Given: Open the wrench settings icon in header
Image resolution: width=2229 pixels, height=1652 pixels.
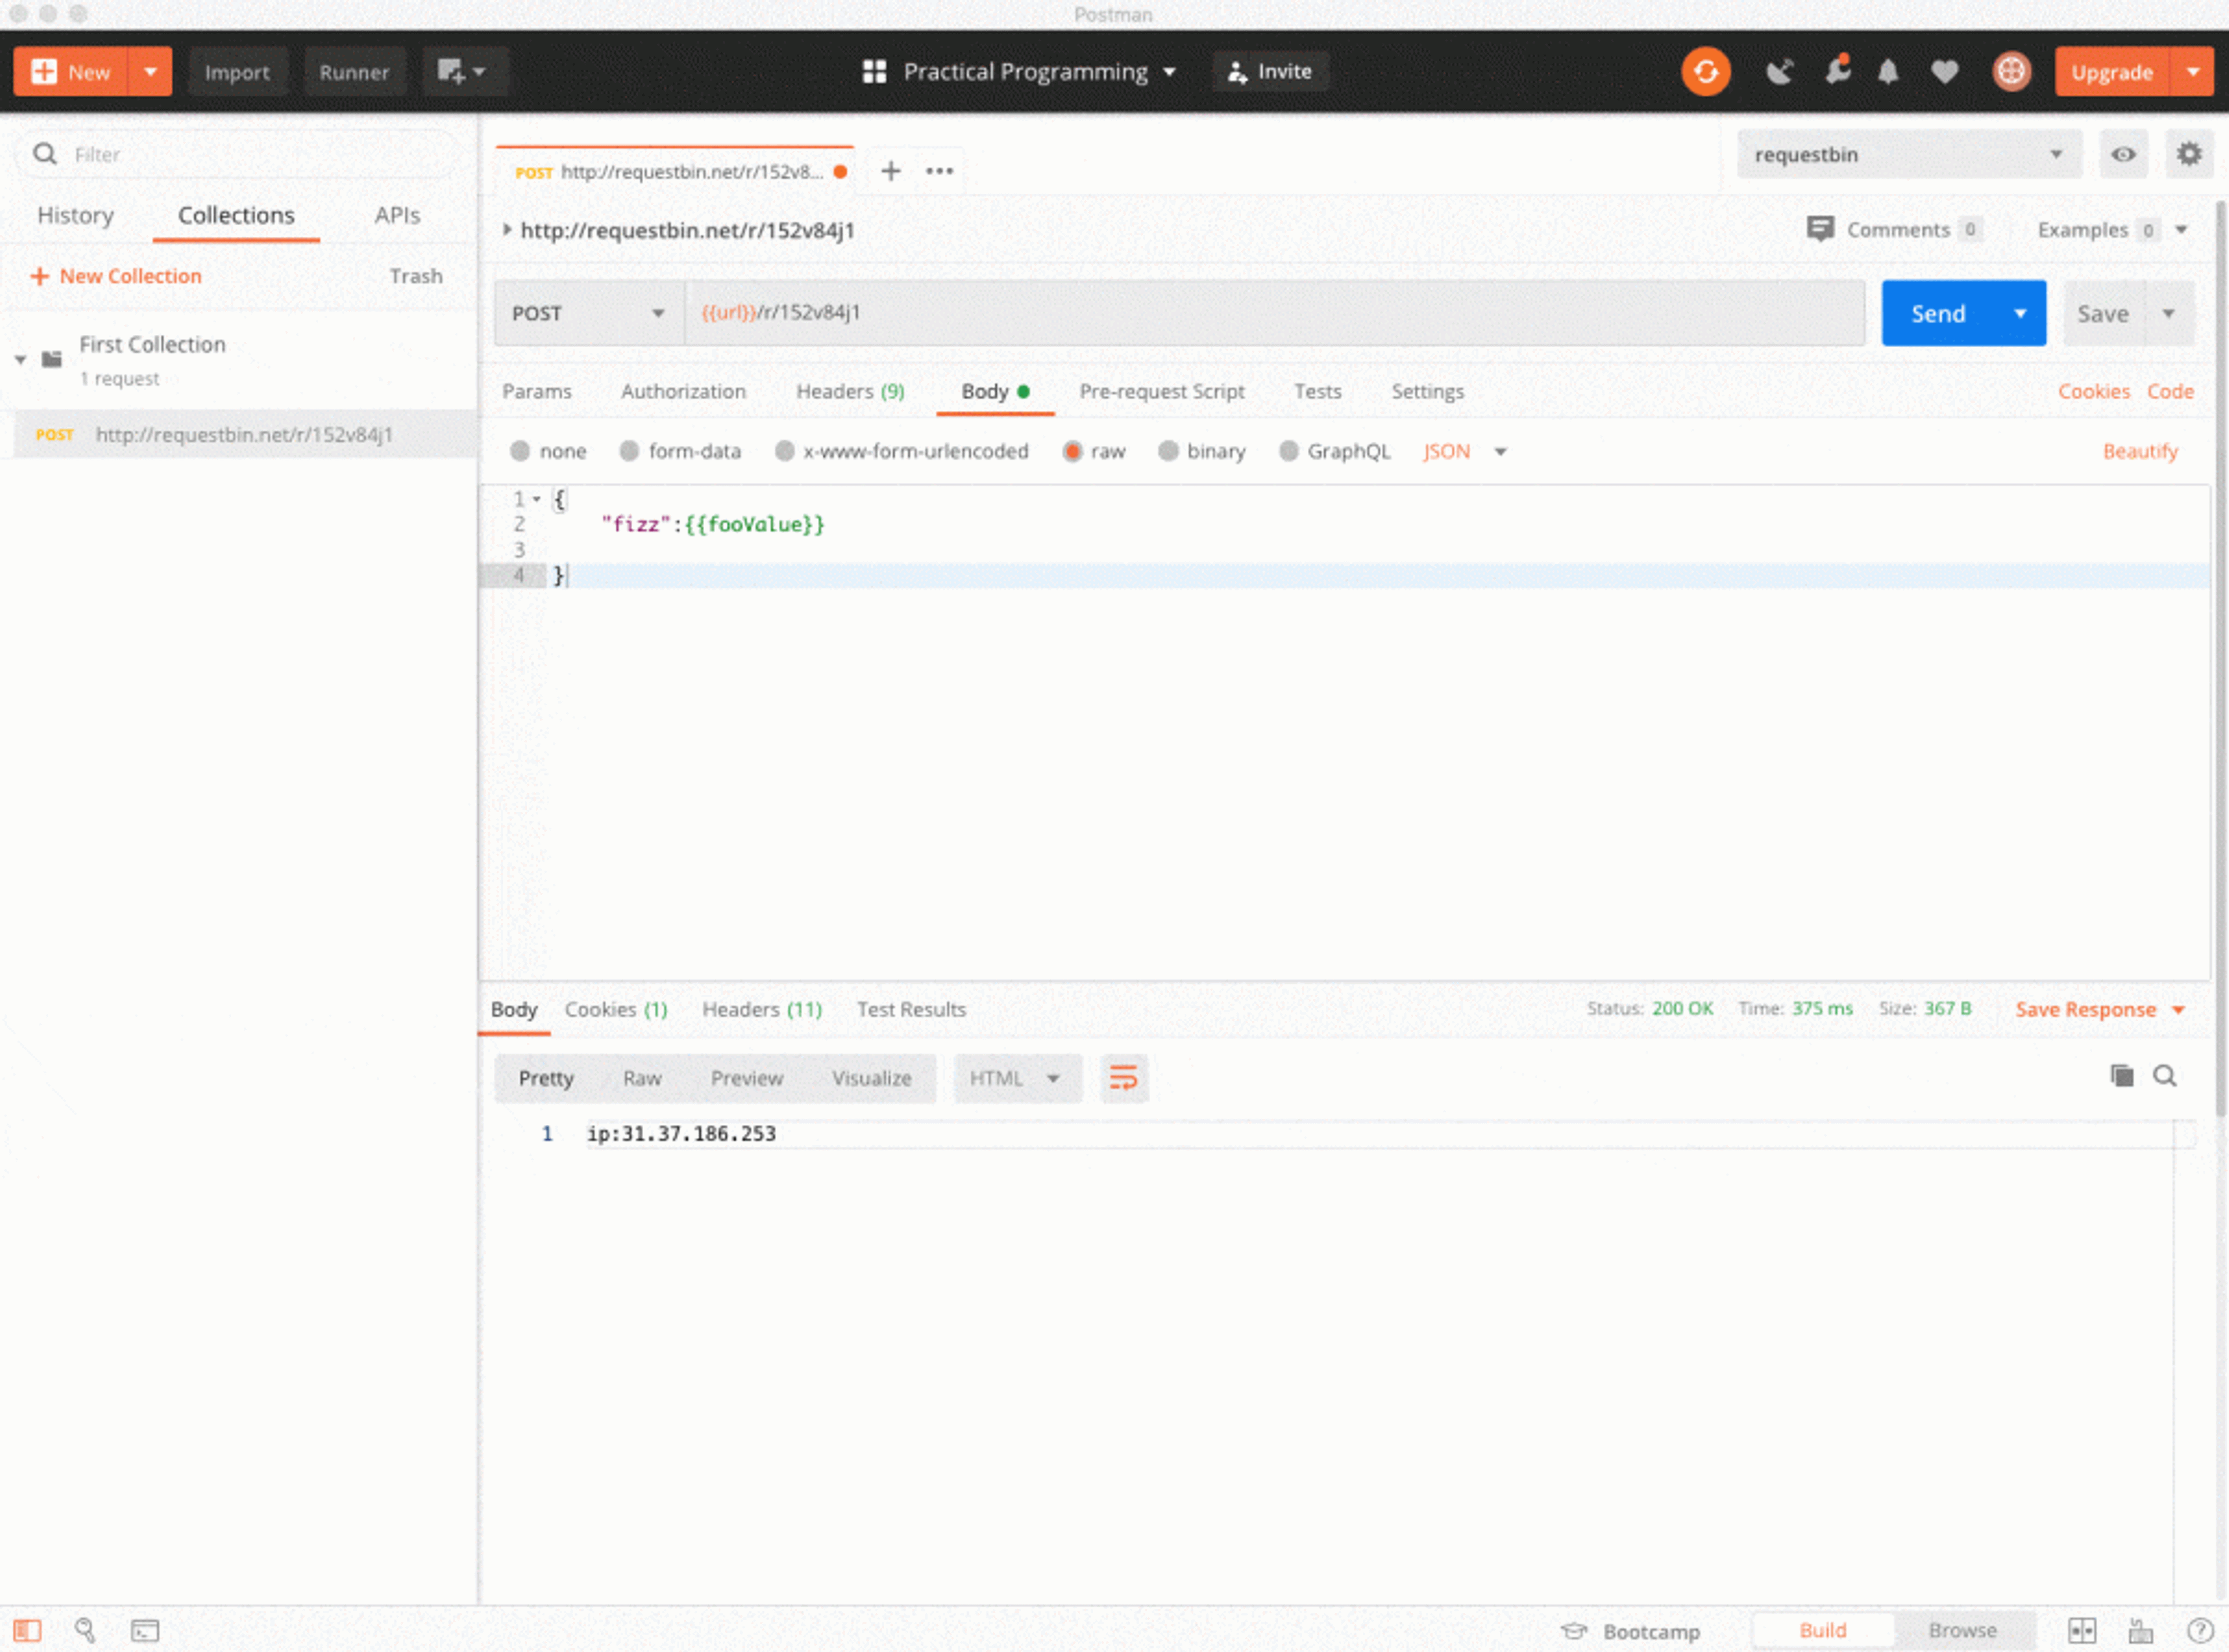Looking at the screenshot, I should (1837, 70).
